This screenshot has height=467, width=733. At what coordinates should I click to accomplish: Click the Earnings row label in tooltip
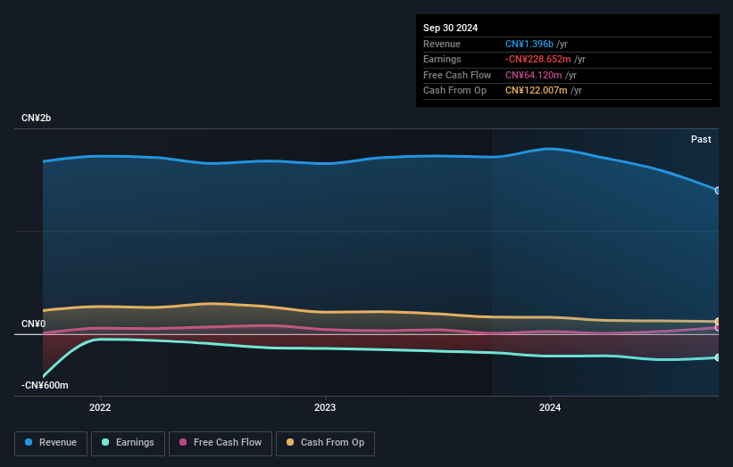(x=442, y=59)
